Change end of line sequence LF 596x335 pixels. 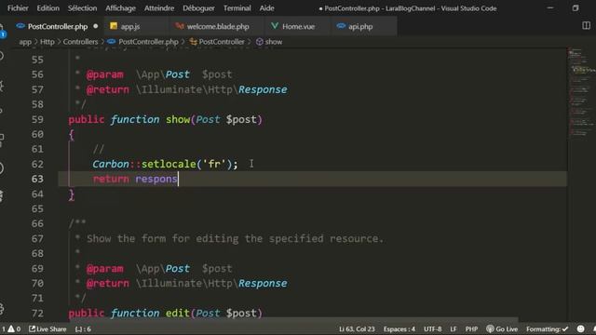454,328
